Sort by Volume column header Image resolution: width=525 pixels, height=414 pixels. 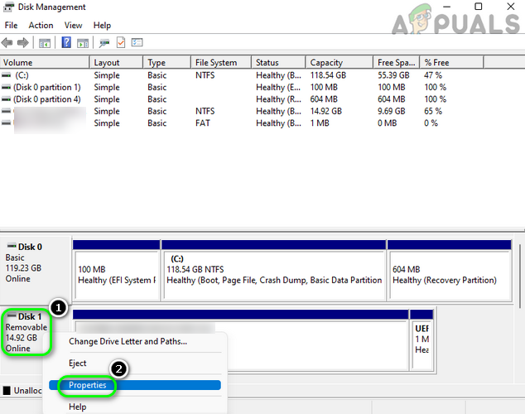(x=45, y=63)
